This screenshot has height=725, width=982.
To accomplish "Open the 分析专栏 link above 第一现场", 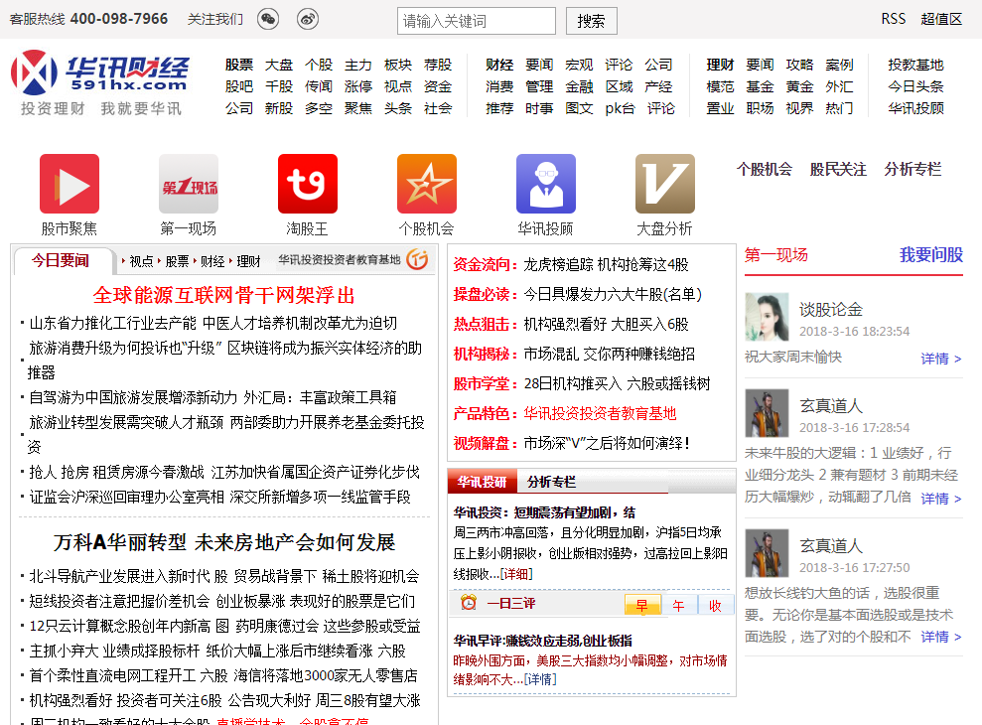I will 912,169.
